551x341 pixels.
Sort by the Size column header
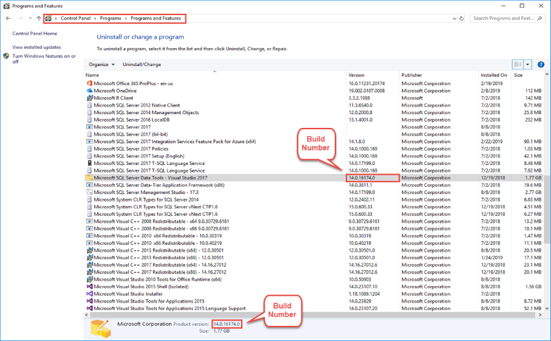coord(527,75)
